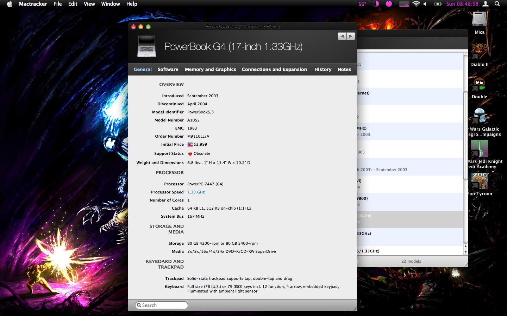Open the History tab
507x316 pixels.
tap(323, 70)
